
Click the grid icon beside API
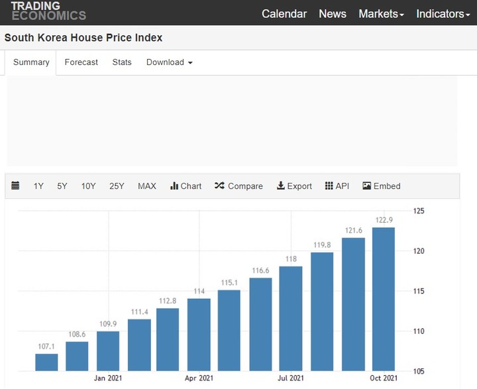pos(329,186)
